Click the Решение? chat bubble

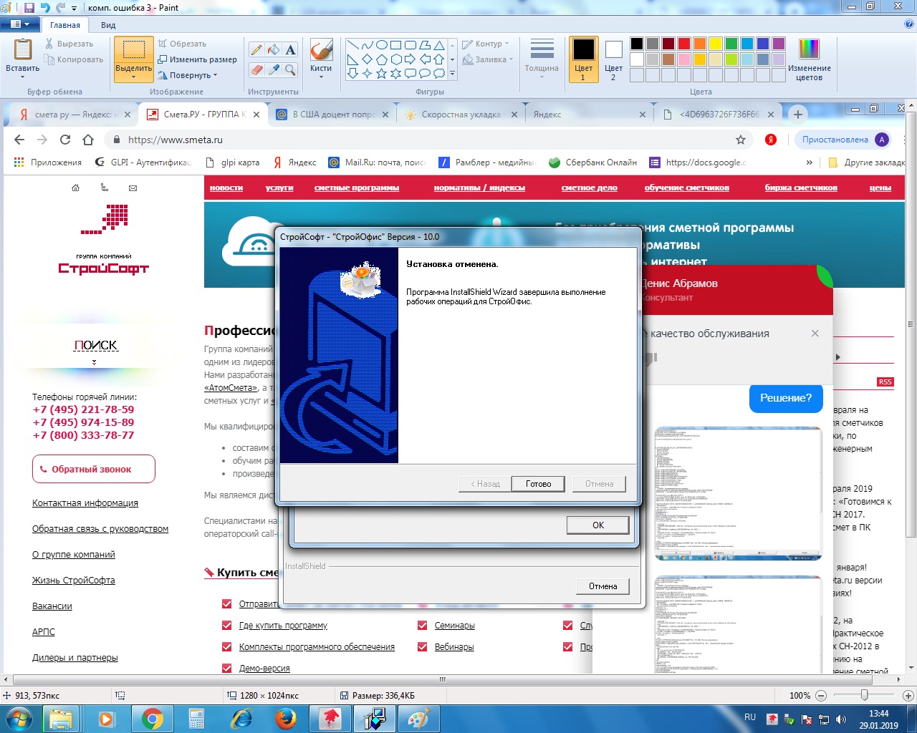coord(786,398)
